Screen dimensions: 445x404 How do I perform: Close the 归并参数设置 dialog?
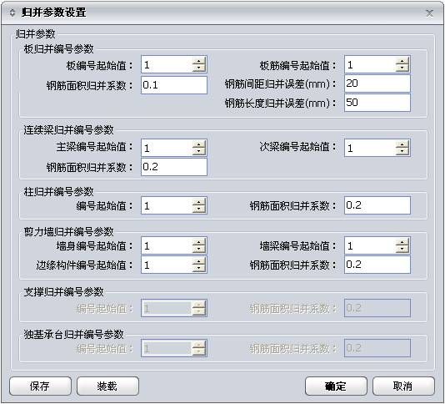[x=430, y=13]
